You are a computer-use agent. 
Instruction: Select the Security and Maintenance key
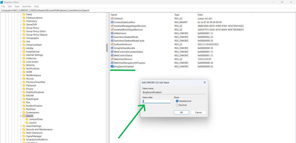pyautogui.click(x=39, y=130)
